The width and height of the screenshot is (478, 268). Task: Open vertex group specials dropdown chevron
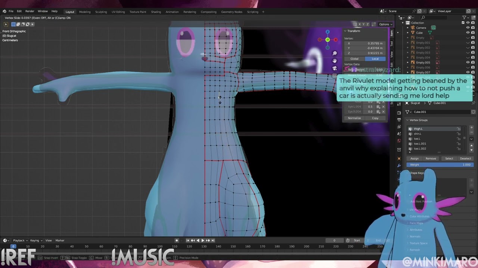[471, 139]
